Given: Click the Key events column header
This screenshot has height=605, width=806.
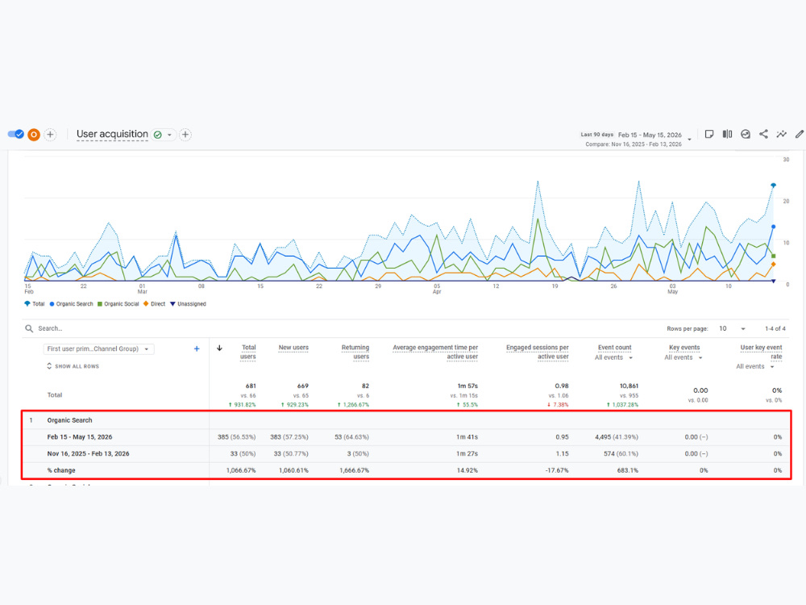Looking at the screenshot, I should click(684, 348).
